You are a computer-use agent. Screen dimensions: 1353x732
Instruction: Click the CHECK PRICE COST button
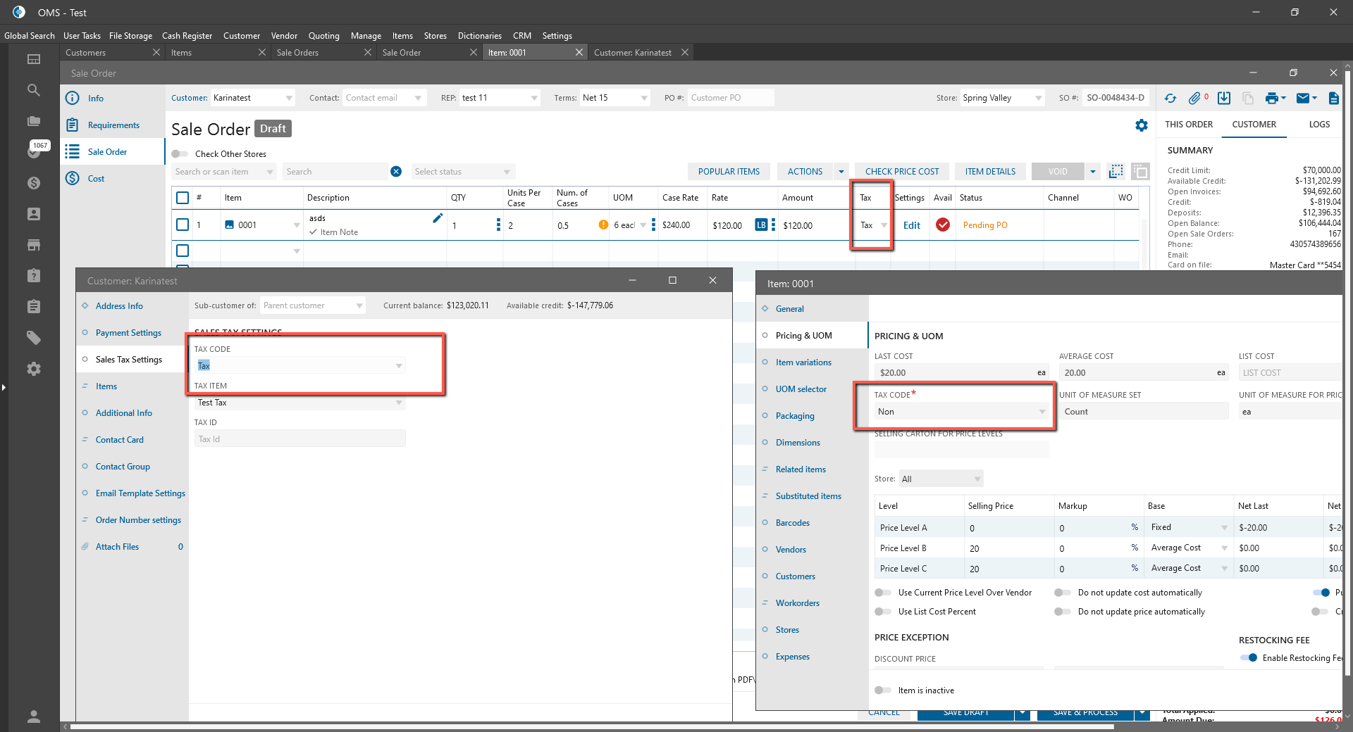[902, 172]
